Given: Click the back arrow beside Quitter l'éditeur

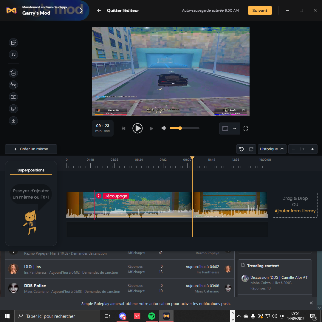Looking at the screenshot, I should point(99,10).
